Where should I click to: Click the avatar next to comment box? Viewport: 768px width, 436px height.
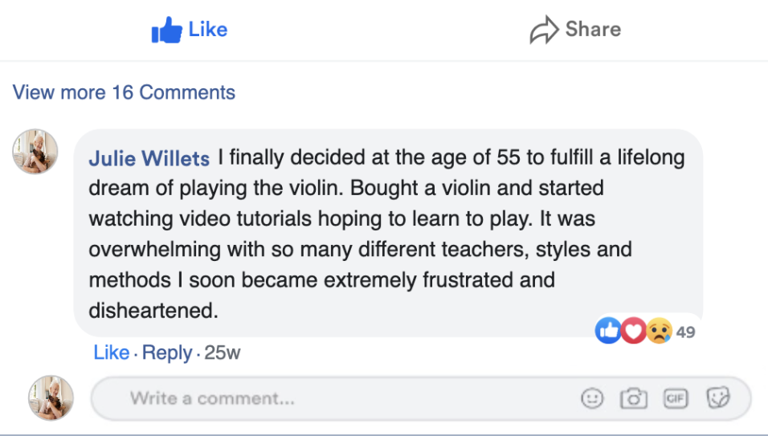tap(51, 397)
